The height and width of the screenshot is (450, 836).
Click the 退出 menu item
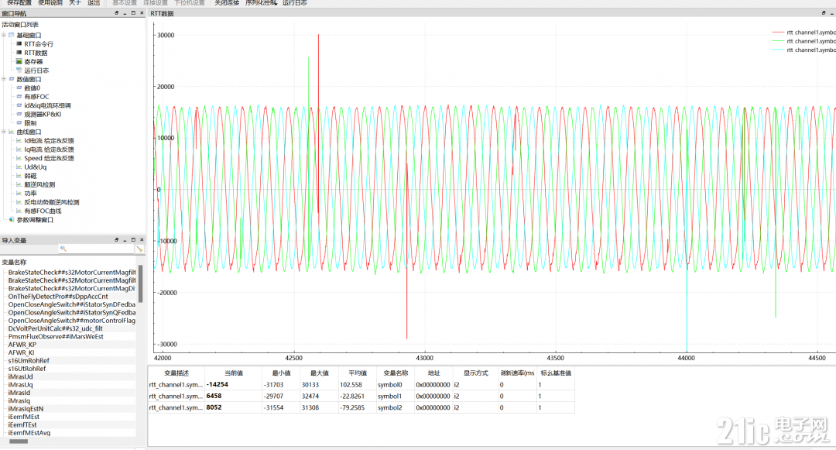(94, 2)
